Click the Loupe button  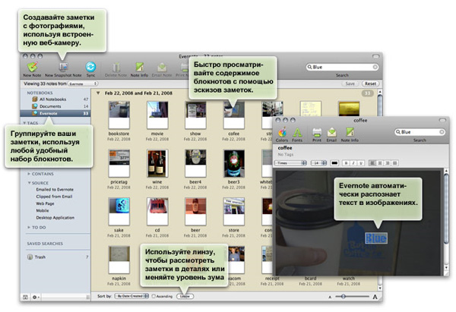[185, 296]
